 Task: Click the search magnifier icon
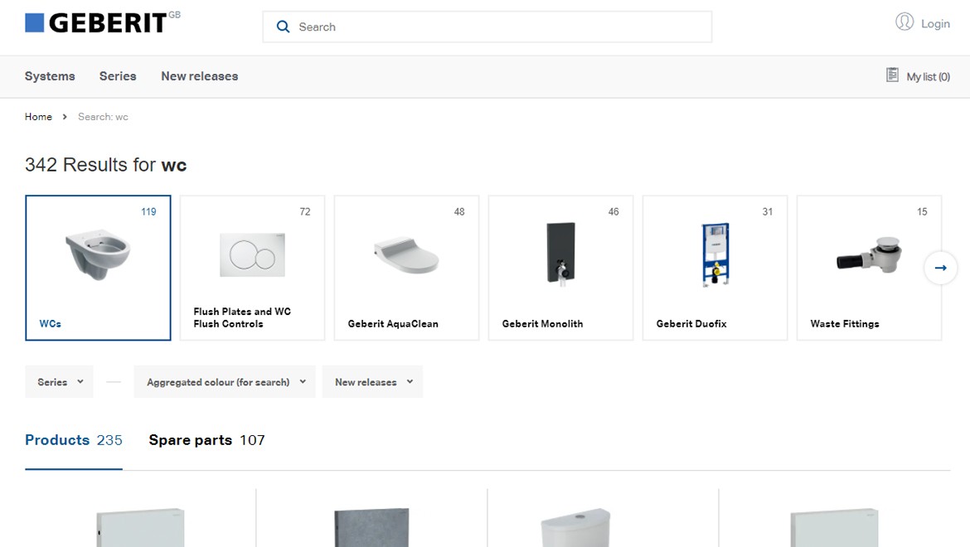point(283,27)
